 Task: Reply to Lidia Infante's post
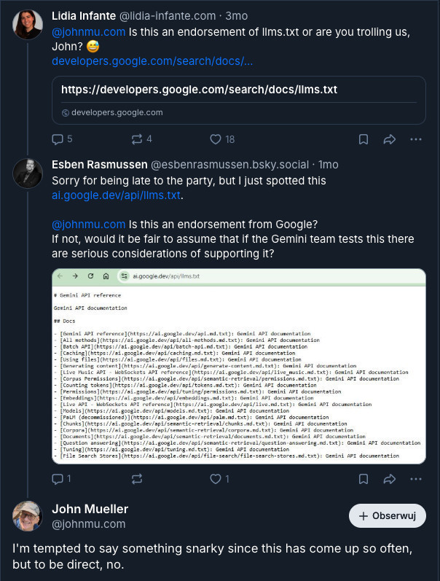tap(58, 139)
